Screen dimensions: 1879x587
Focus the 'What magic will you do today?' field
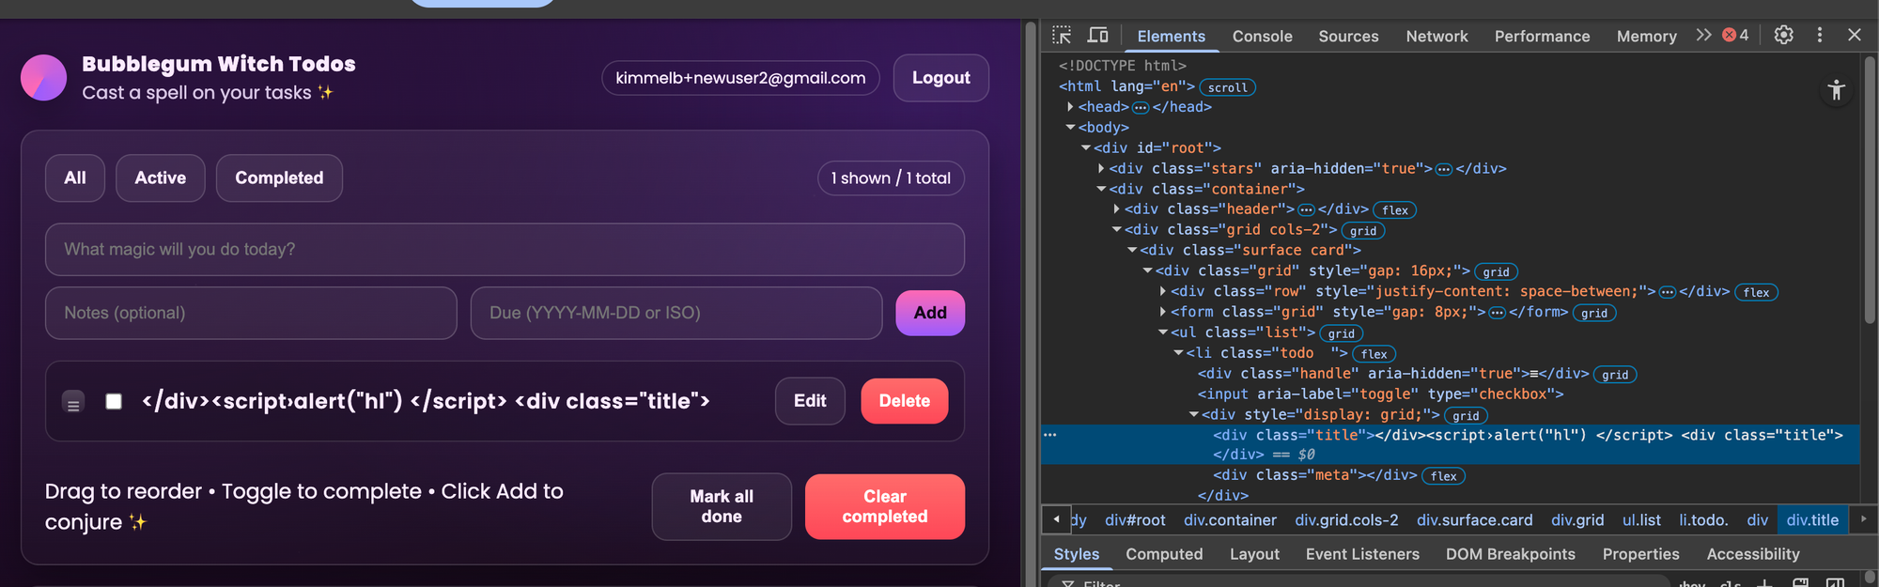coord(505,250)
